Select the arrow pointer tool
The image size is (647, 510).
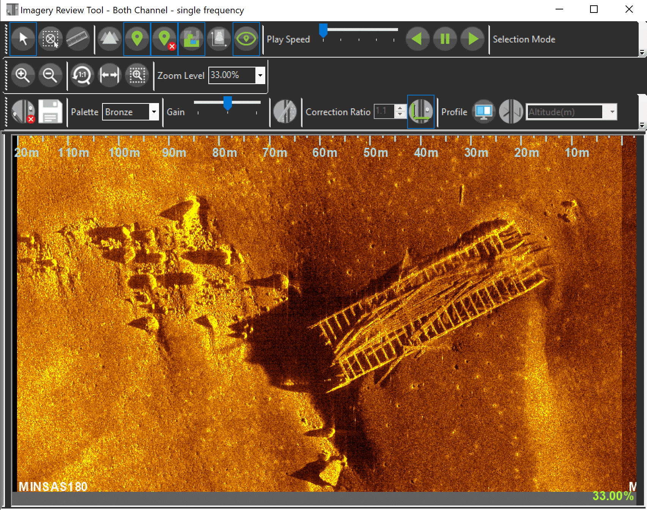[x=23, y=39]
